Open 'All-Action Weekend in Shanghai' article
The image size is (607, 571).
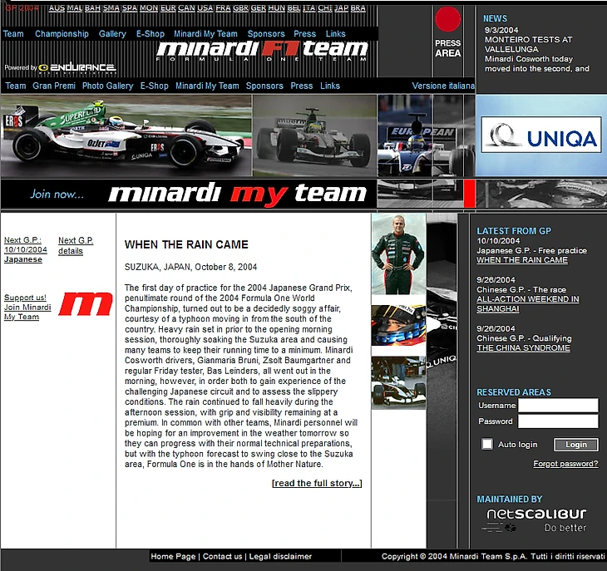click(x=527, y=303)
